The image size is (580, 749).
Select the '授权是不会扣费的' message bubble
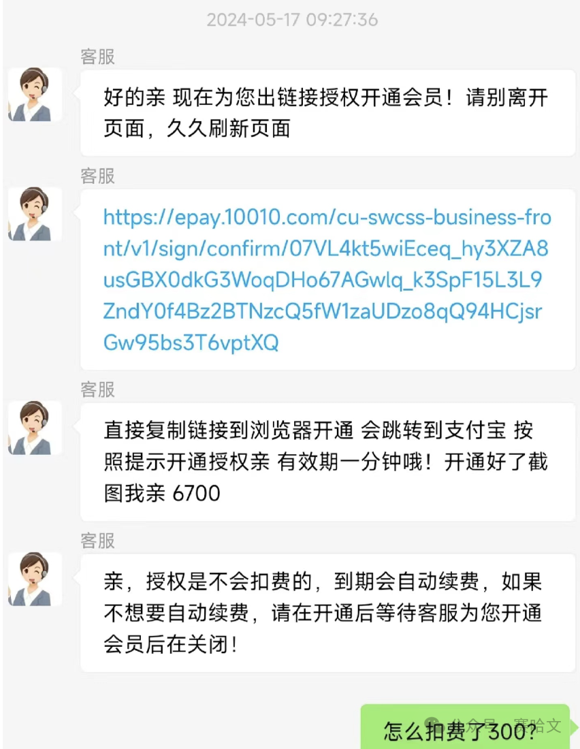[x=327, y=613]
